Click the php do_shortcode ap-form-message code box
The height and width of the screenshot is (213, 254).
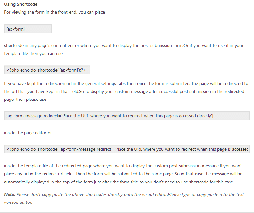[127, 149]
